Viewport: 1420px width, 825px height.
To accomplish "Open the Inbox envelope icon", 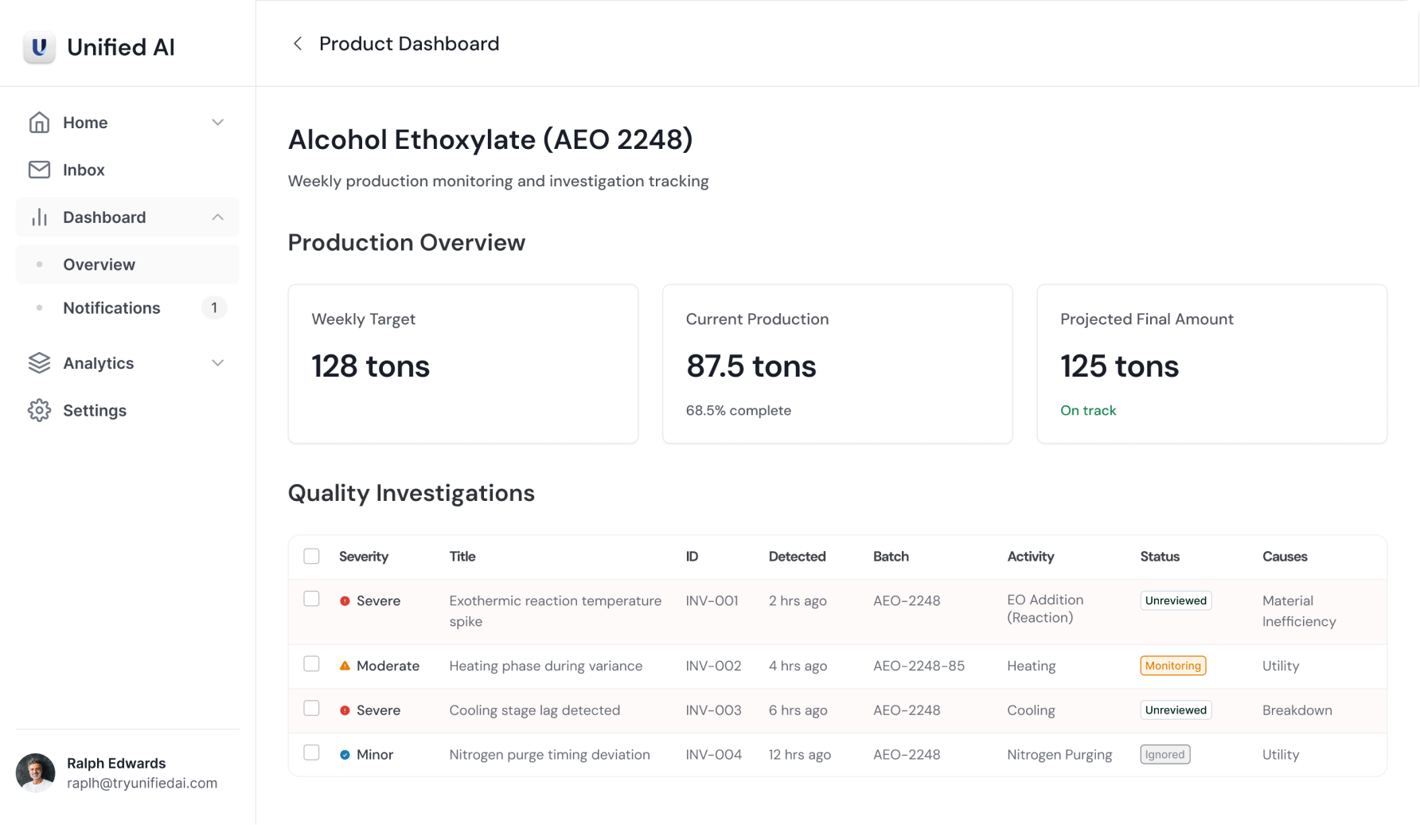I will (x=39, y=170).
